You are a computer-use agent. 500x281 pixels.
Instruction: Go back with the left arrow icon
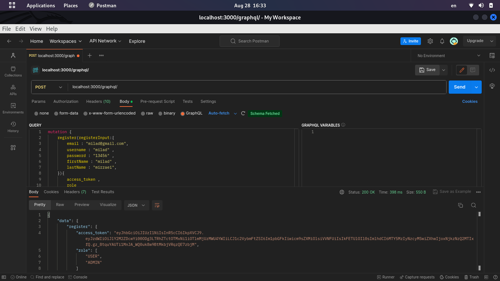(9, 41)
